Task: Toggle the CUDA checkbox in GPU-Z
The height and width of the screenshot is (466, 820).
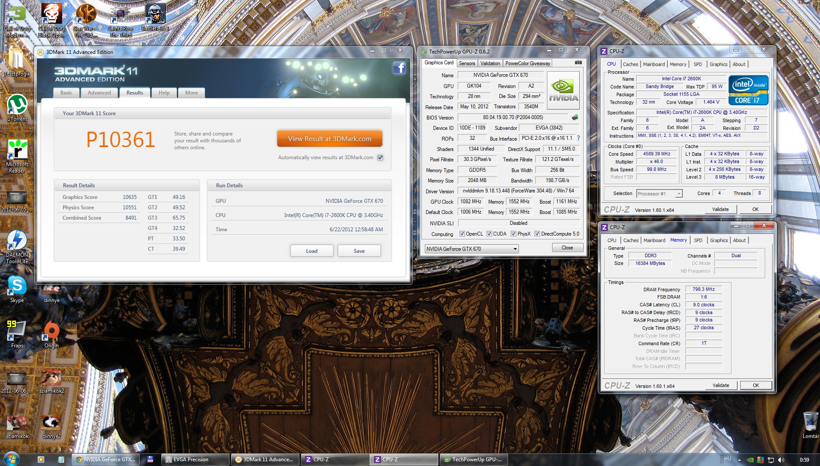Action: click(489, 234)
